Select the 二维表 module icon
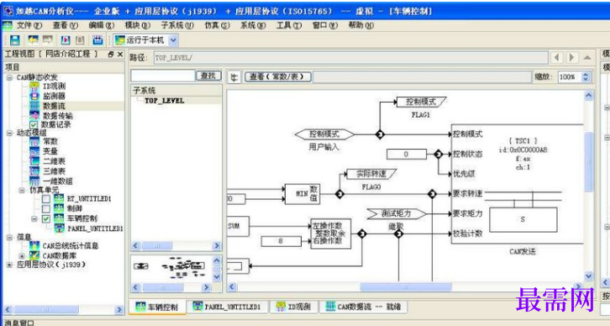The image size is (610, 326). pos(34,160)
